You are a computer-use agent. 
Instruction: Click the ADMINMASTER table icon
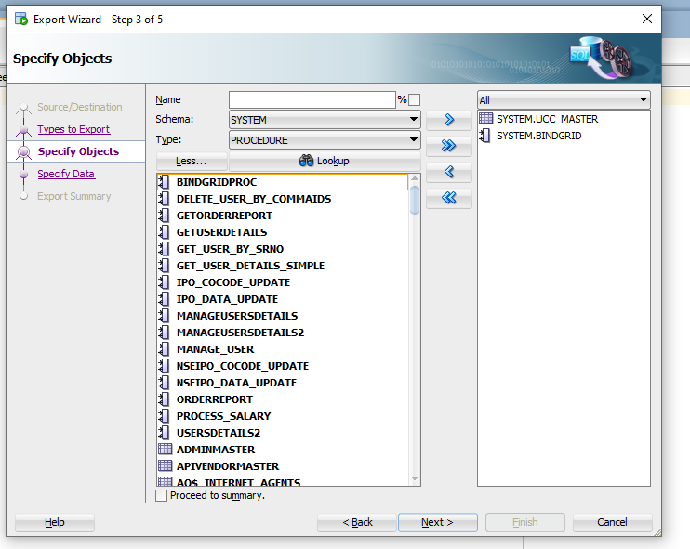point(165,450)
